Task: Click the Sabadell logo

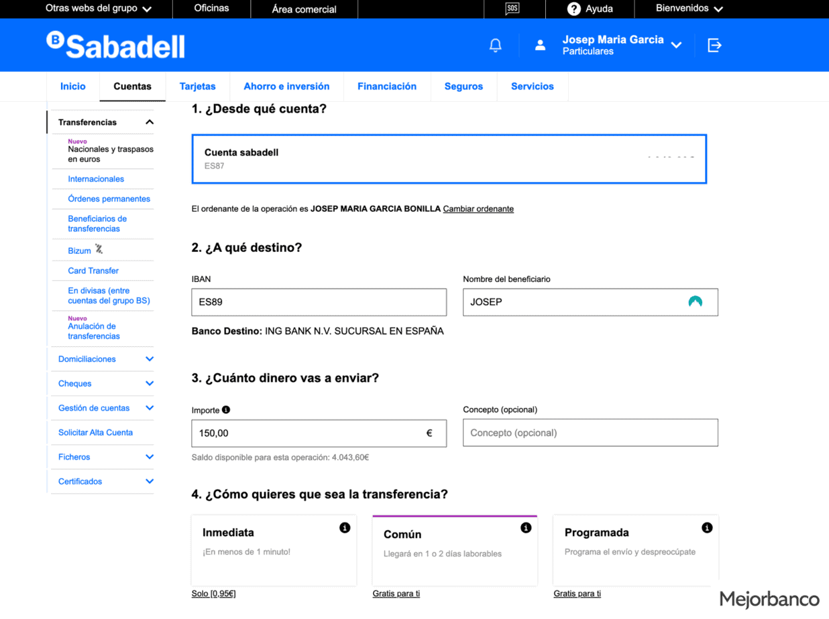Action: (x=116, y=45)
